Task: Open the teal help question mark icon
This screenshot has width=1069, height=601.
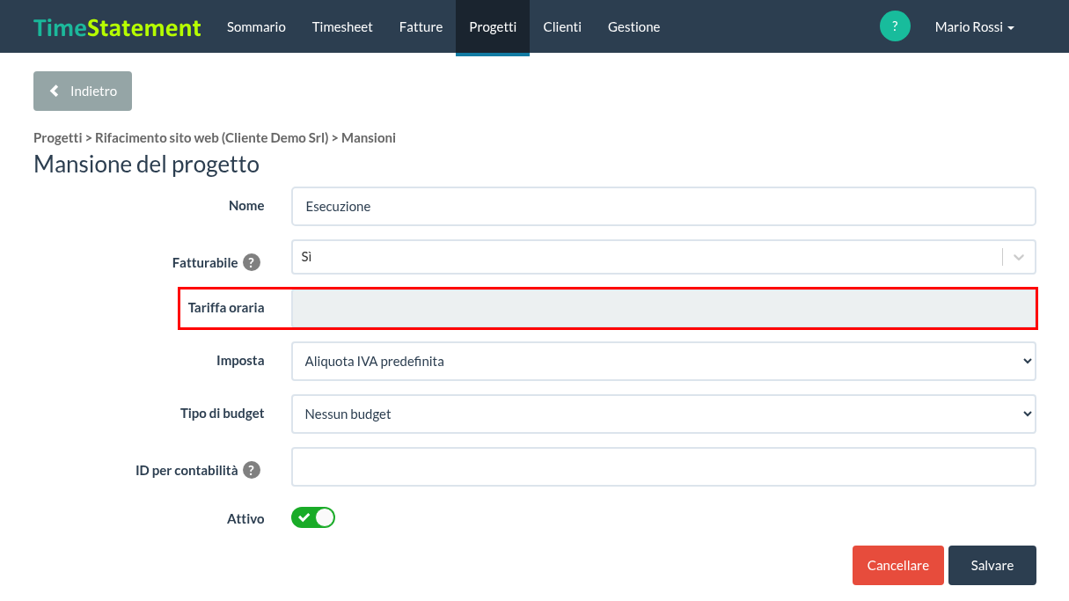Action: (x=895, y=26)
